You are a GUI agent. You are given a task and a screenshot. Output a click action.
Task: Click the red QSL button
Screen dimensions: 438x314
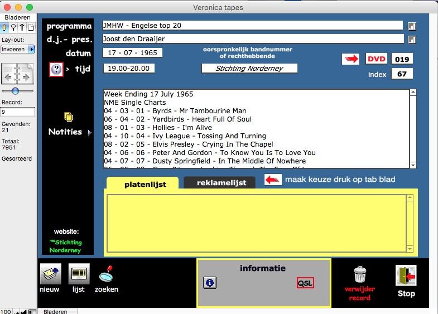(305, 283)
